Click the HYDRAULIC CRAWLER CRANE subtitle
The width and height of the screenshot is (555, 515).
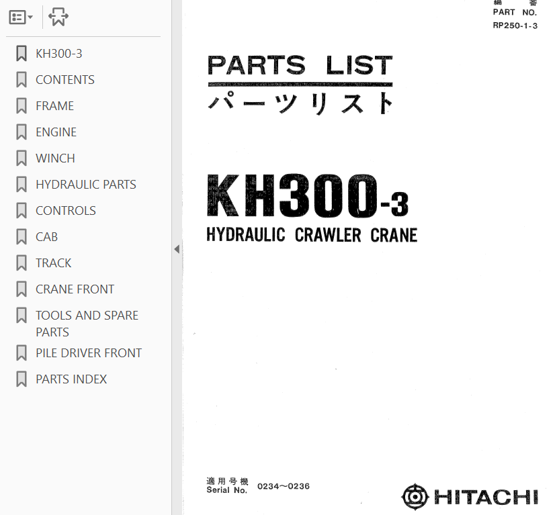(x=312, y=235)
